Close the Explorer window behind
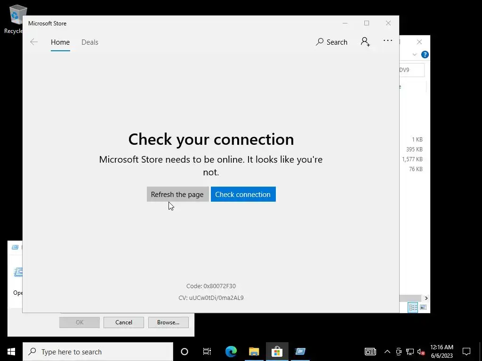The image size is (482, 361). click(x=419, y=42)
